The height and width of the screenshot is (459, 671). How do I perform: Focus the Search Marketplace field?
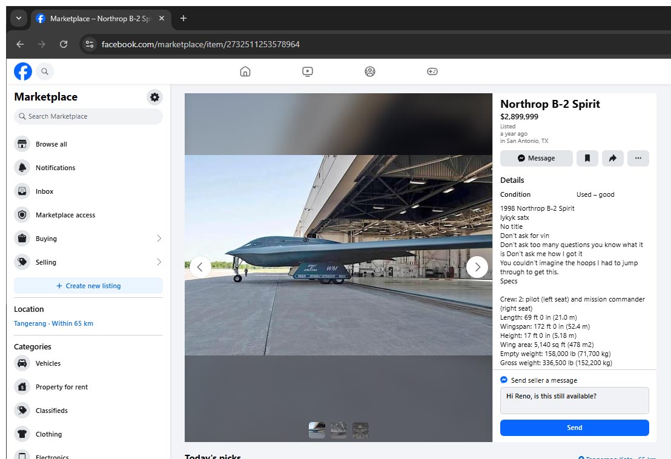point(88,116)
